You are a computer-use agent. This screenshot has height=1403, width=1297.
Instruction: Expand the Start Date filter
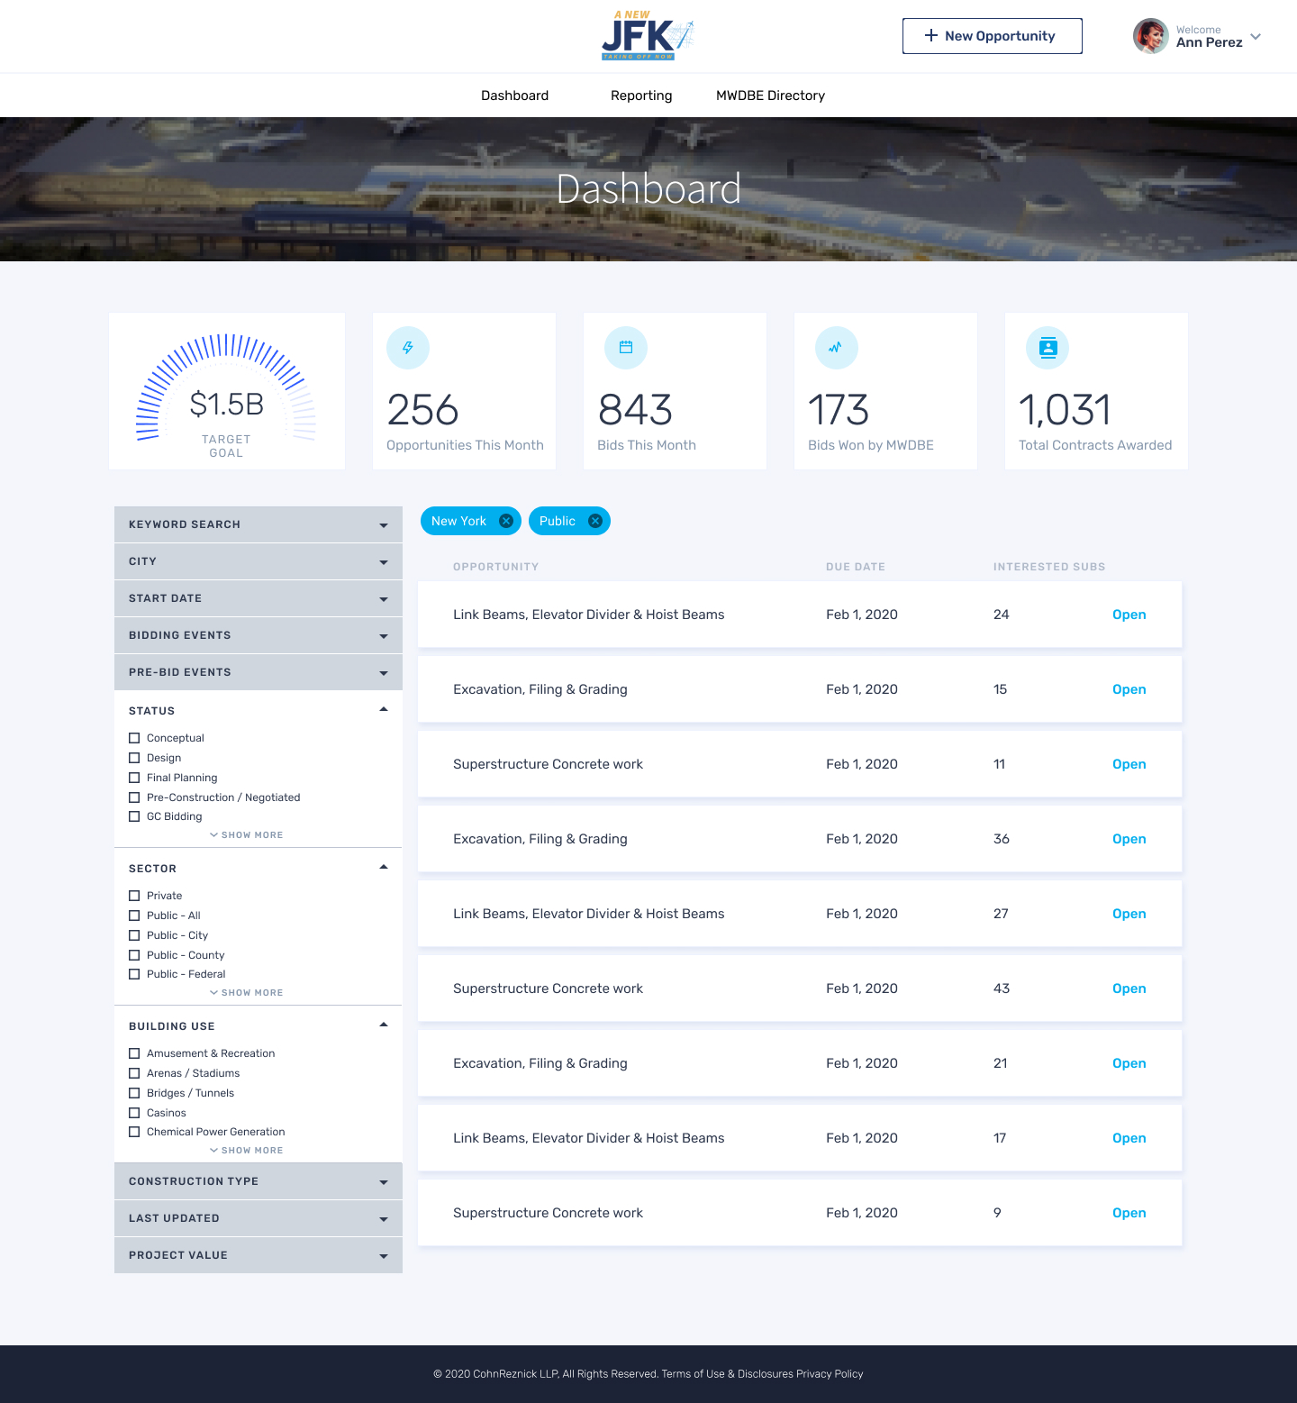258,598
